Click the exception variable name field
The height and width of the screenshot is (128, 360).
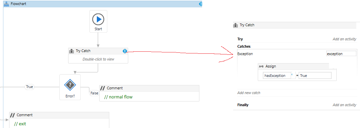(x=341, y=54)
